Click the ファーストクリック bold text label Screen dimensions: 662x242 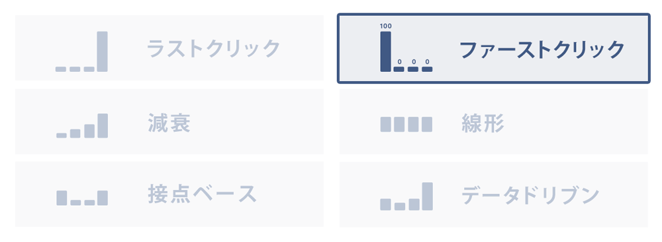click(542, 49)
